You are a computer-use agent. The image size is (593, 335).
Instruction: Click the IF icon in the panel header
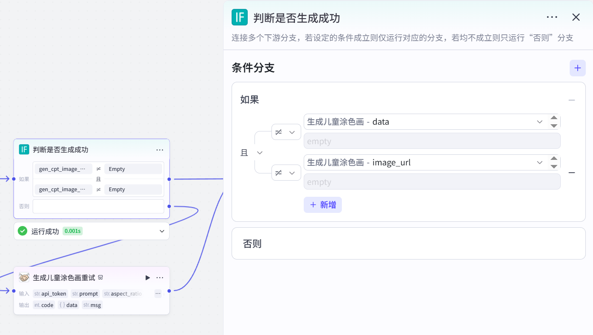240,17
